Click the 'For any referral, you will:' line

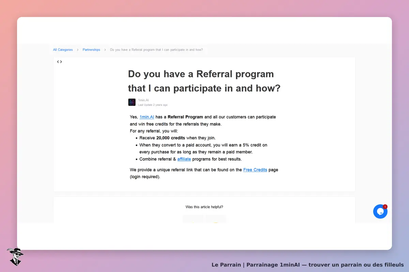tap(154, 131)
